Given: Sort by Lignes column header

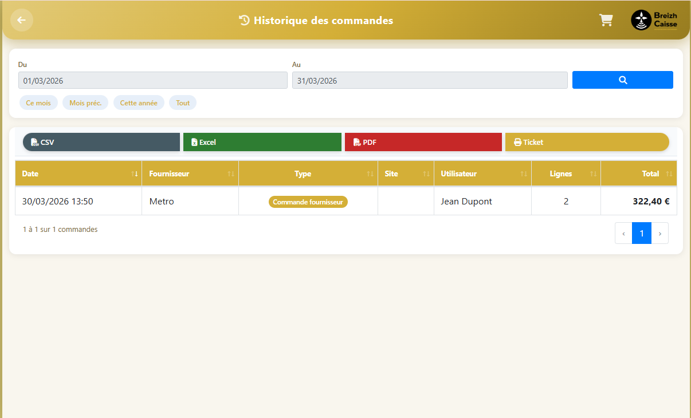Looking at the screenshot, I should [x=566, y=173].
